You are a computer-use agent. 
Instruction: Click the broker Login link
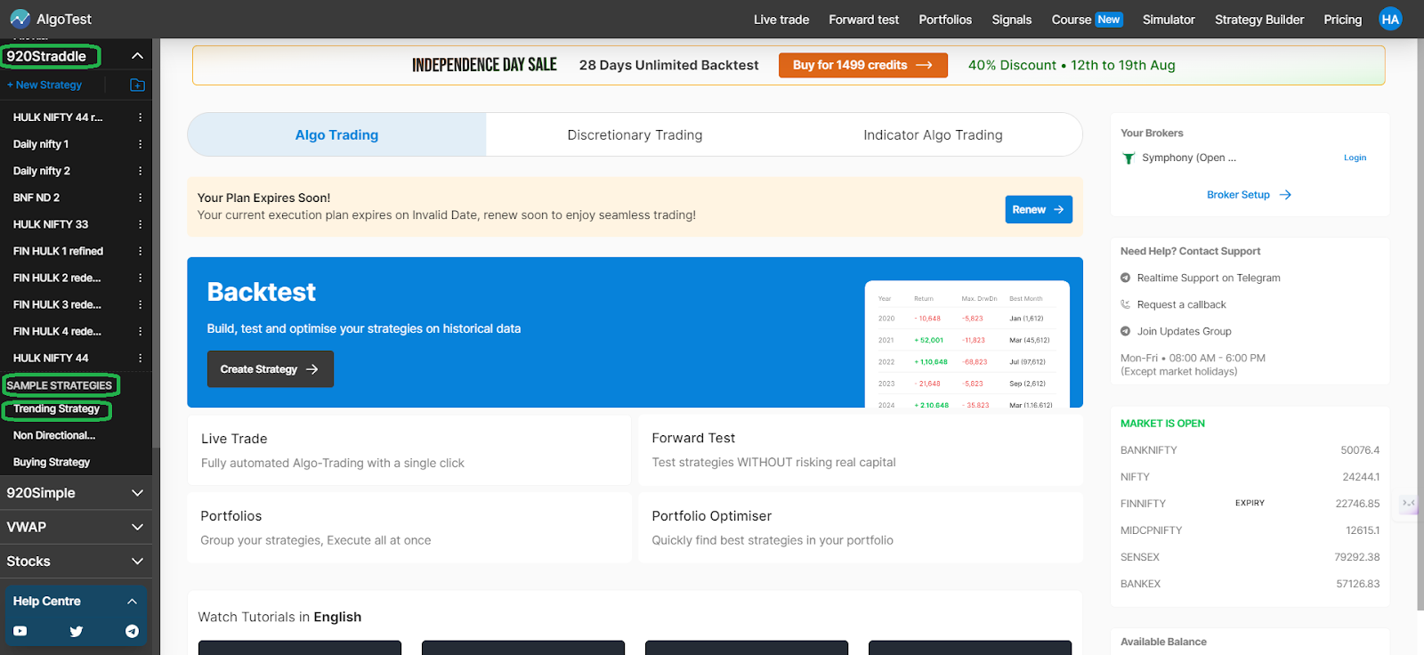[x=1355, y=158]
